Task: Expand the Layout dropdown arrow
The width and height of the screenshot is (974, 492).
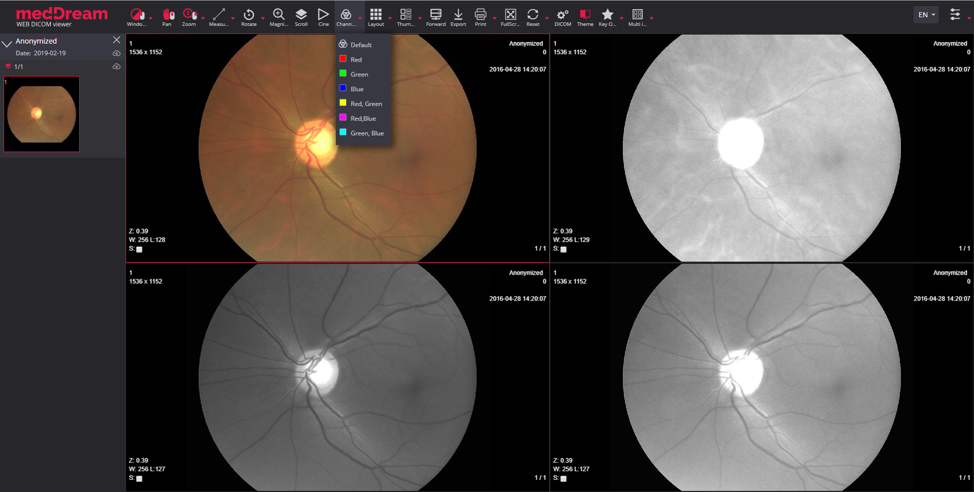Action: 390,18
